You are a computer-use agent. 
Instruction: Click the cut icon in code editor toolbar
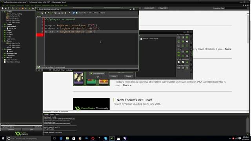59,13
